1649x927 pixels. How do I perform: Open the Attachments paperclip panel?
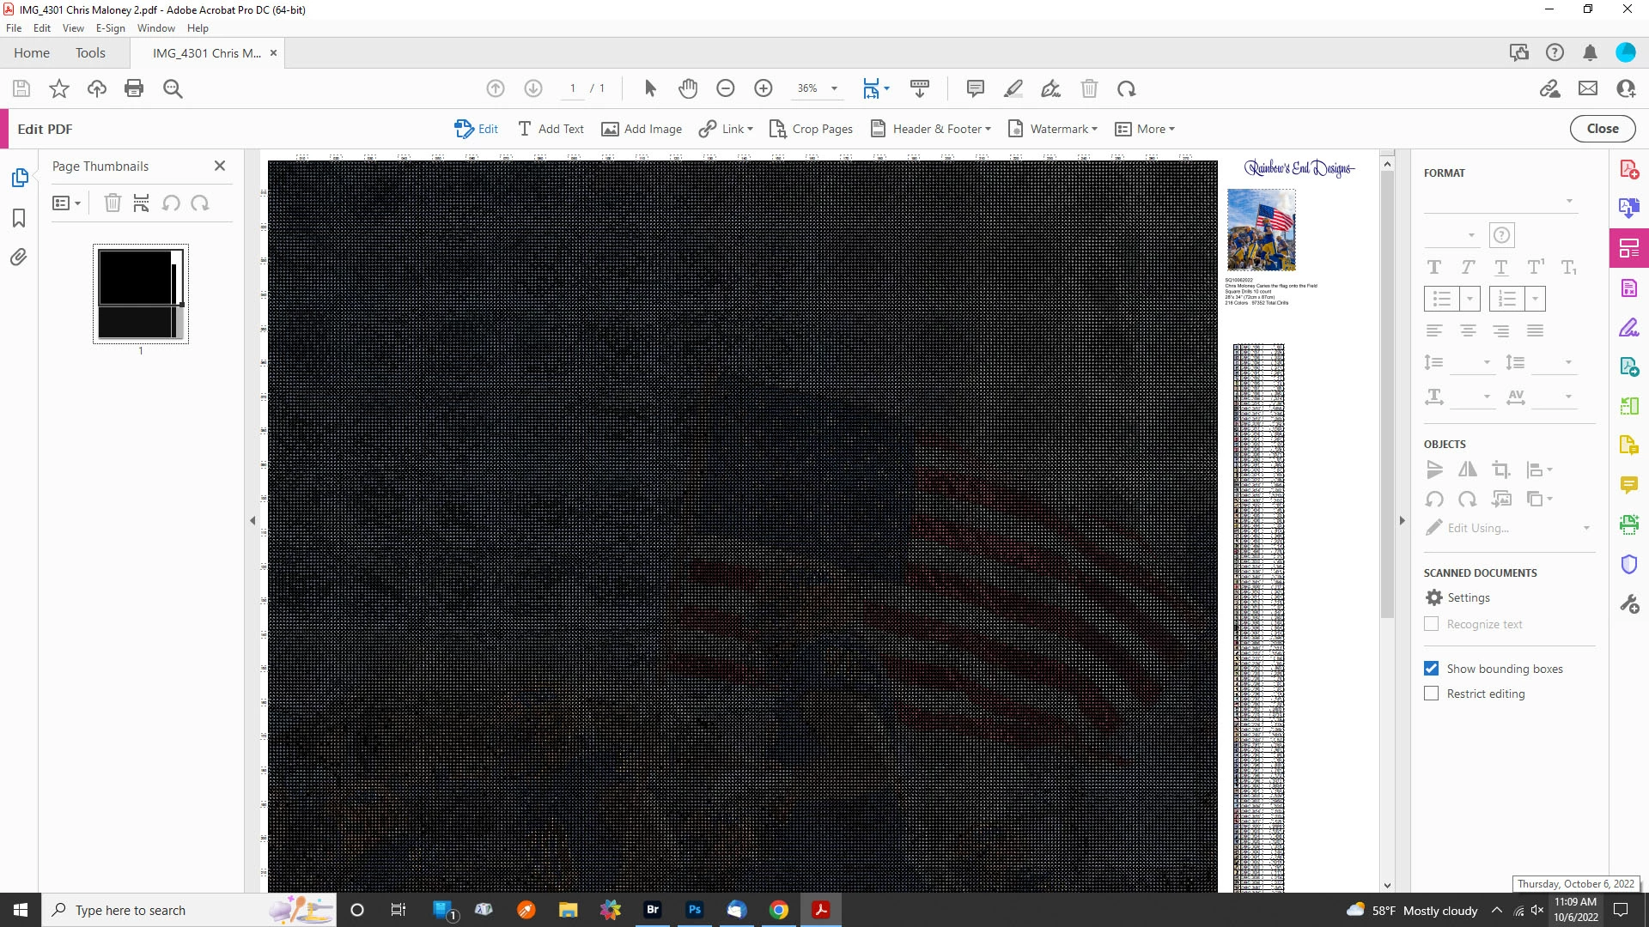click(18, 257)
